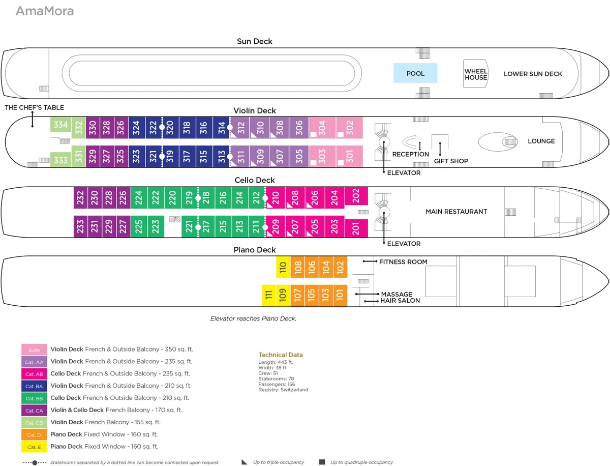Screen dimensions: 610x466
Task: Pick cabin 102 on Piano Deck
Action: coord(340,267)
